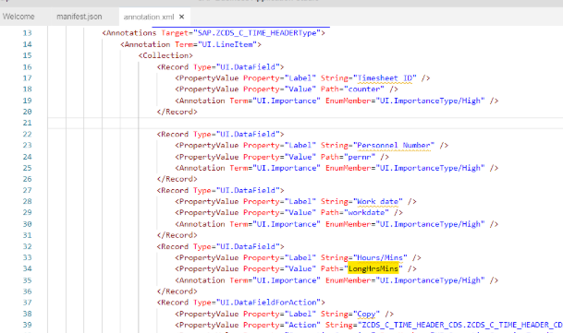This screenshot has width=563, height=333.
Task: Click the "Personnel Number" label string
Action: [x=394, y=145]
